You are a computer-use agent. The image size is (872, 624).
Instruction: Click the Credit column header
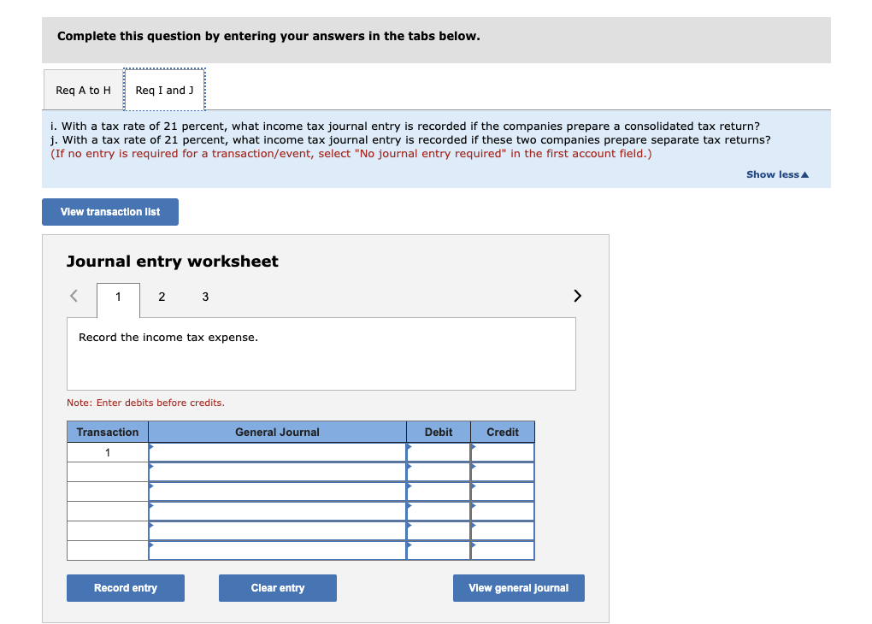[503, 433]
